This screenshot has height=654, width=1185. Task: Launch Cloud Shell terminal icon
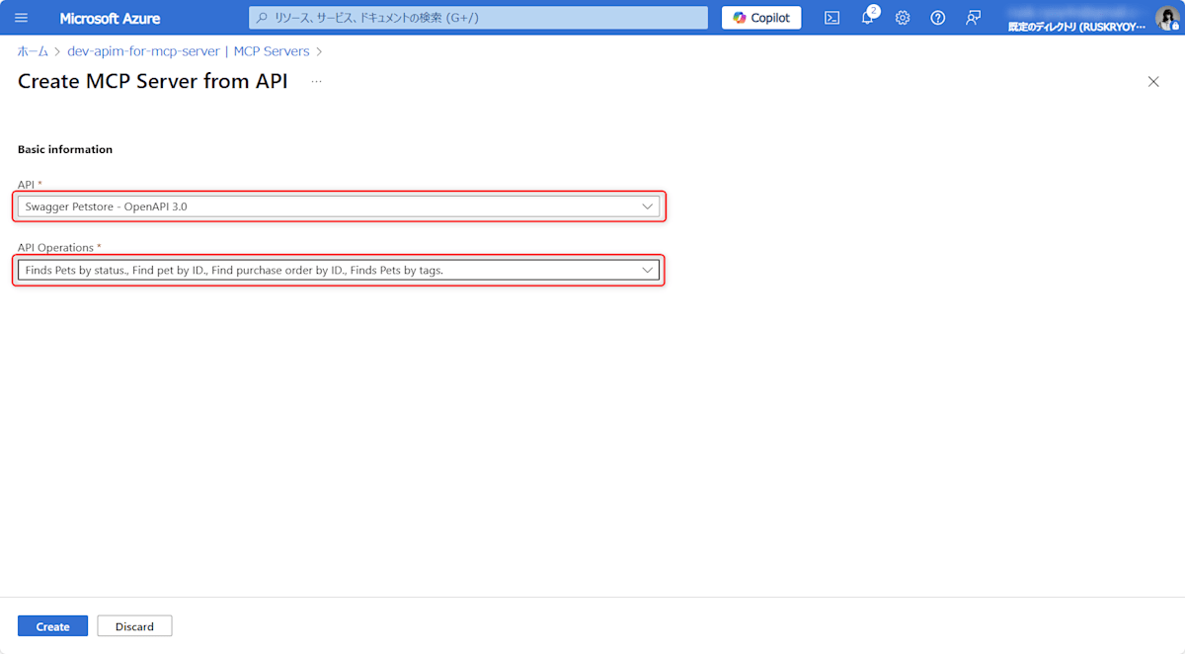tap(832, 18)
